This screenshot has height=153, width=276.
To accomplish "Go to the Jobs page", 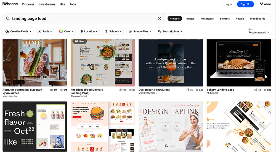I will [73, 4].
